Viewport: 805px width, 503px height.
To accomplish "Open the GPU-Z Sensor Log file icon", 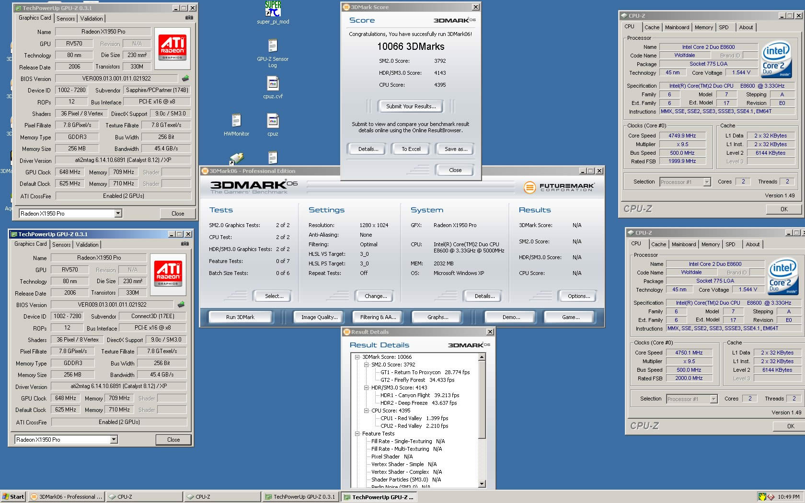I will pyautogui.click(x=273, y=53).
